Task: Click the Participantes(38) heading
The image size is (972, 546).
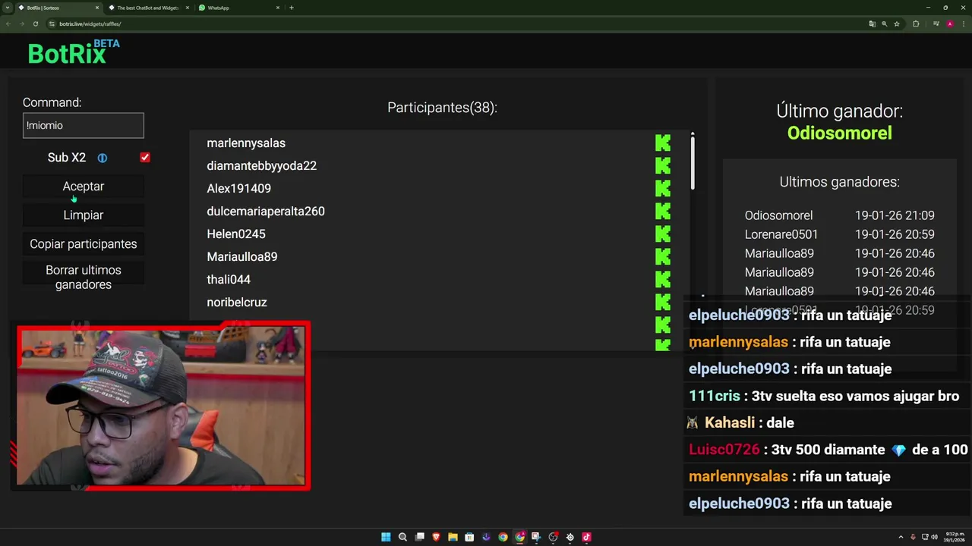Action: (443, 108)
